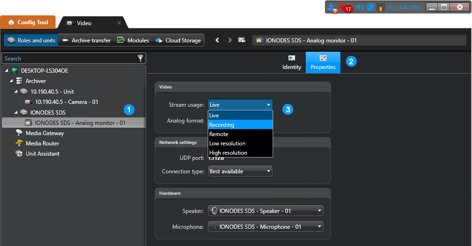Click the Unit Assistant icon
This screenshot has height=246, width=472.
coord(19,153)
